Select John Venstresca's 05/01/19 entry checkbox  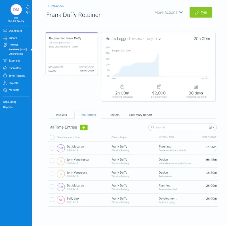52,161
